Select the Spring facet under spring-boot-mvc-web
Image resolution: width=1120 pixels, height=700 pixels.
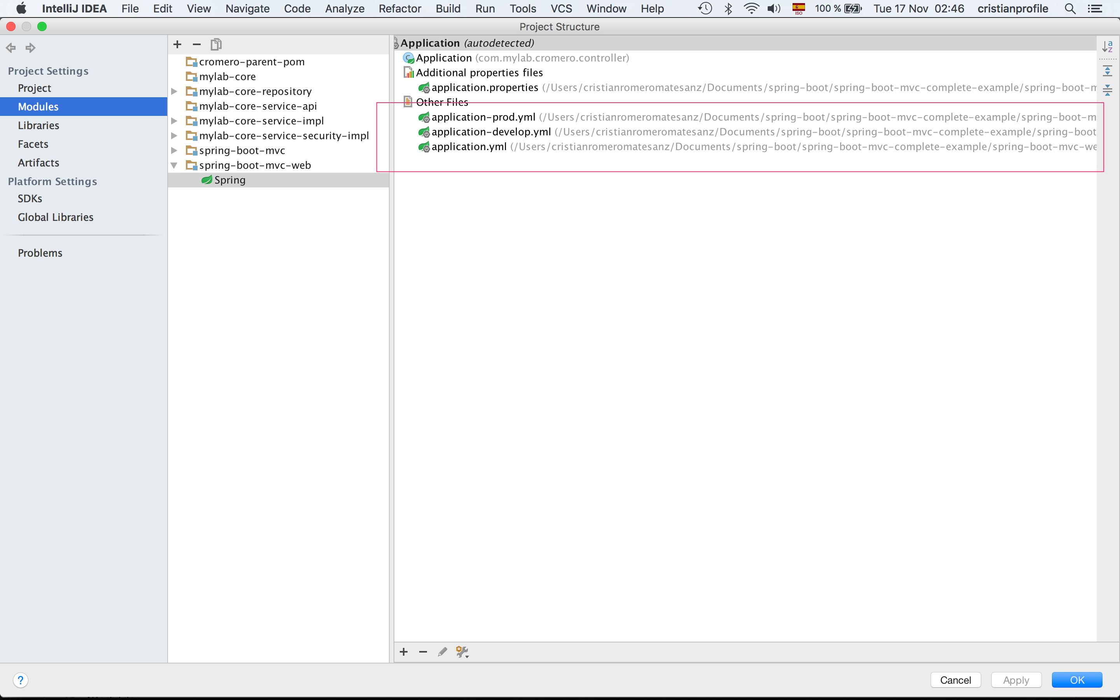278,180
